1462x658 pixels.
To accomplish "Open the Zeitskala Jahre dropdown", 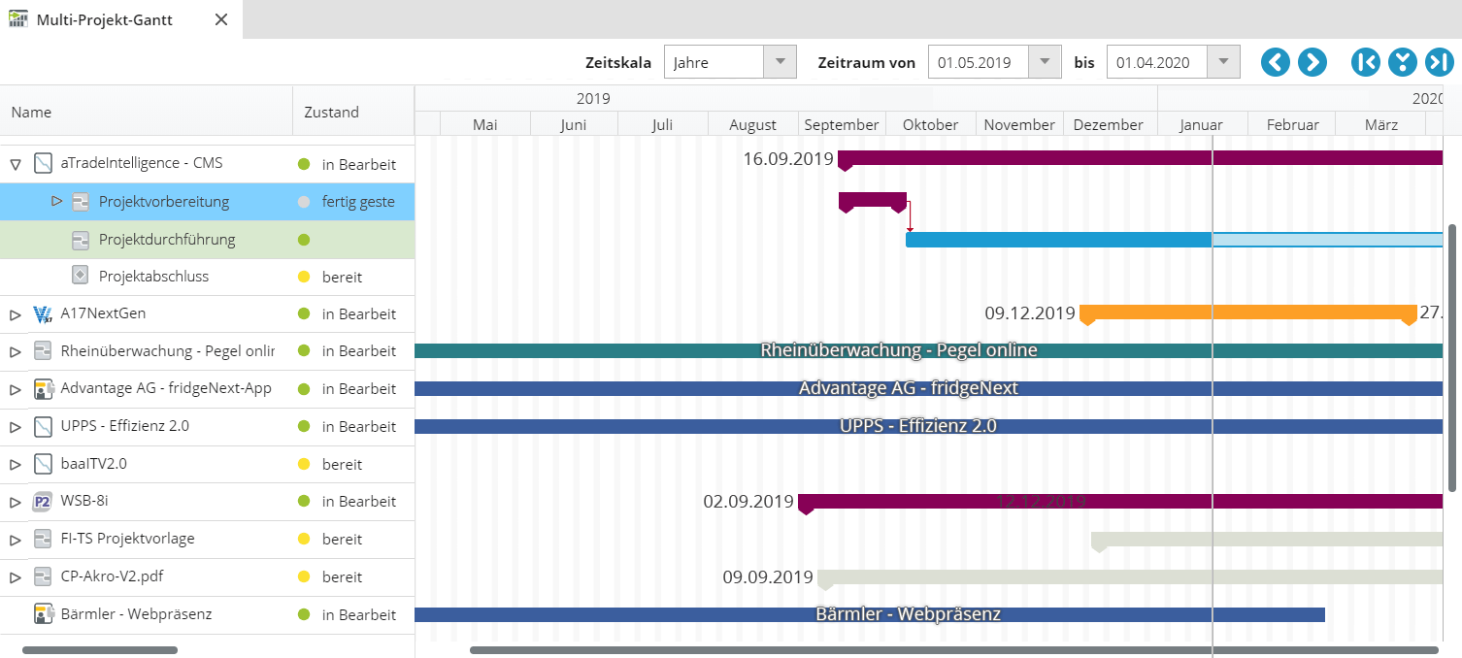I will point(780,62).
